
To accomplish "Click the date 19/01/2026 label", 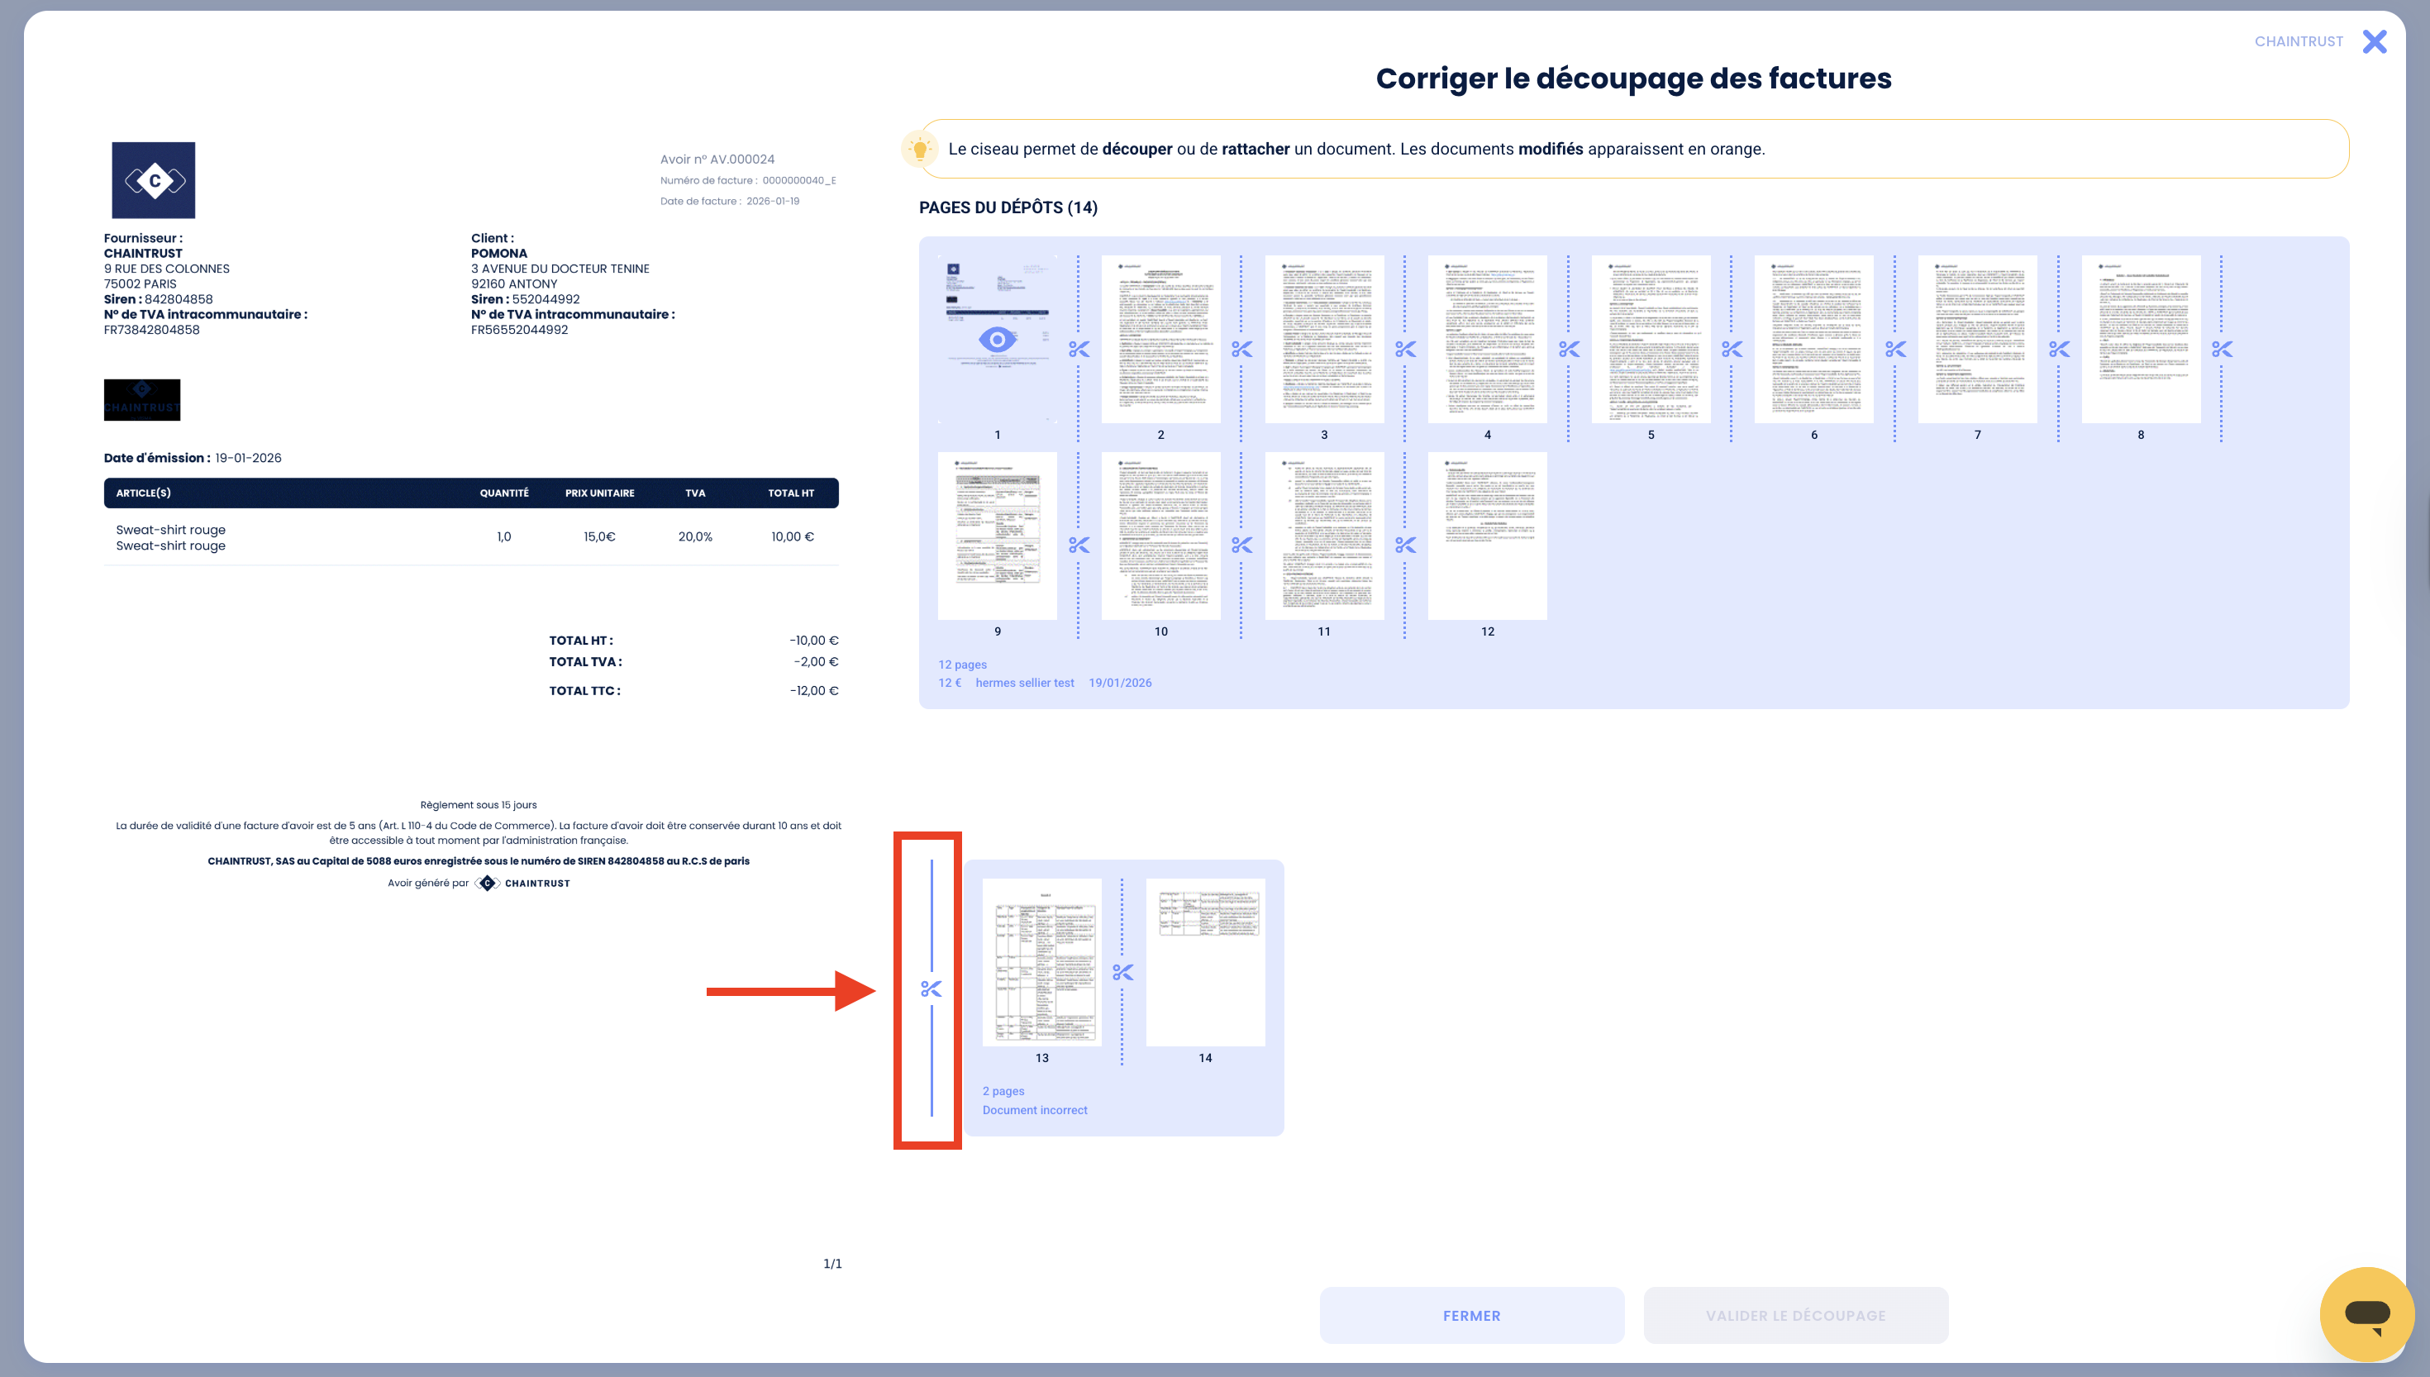I will click(x=1119, y=683).
